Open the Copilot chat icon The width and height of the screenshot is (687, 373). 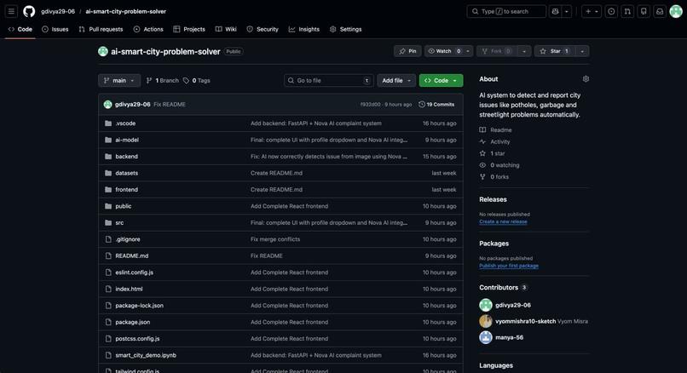point(555,11)
